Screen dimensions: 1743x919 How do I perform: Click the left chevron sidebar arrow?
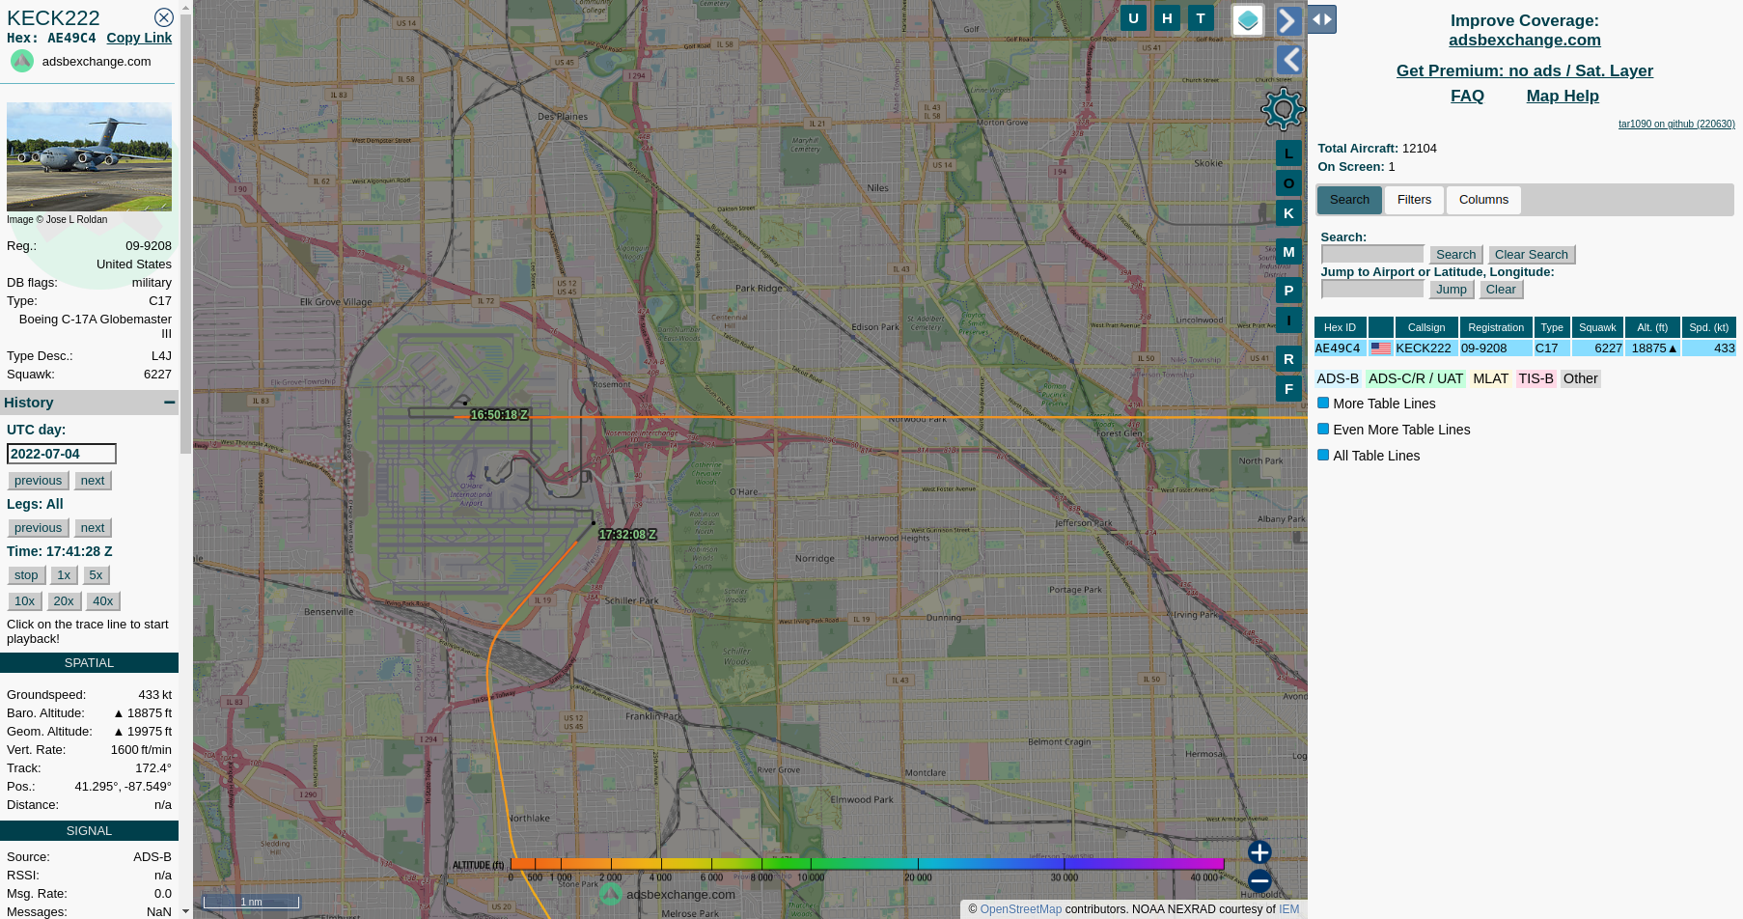point(1289,60)
